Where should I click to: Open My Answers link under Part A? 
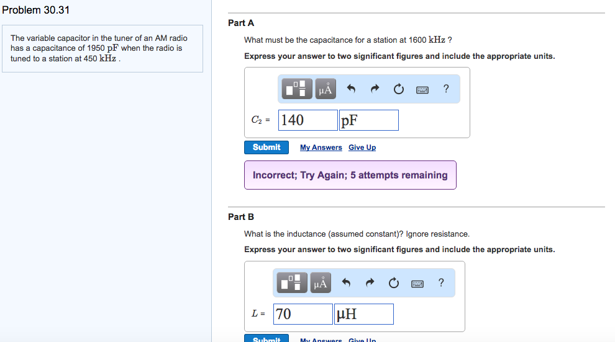tap(321, 147)
